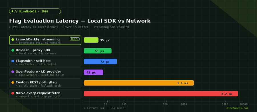Screen dimensions: 257x112
Task: Click the 'OpenFeature · LD provider' label
Action: pos(38,72)
